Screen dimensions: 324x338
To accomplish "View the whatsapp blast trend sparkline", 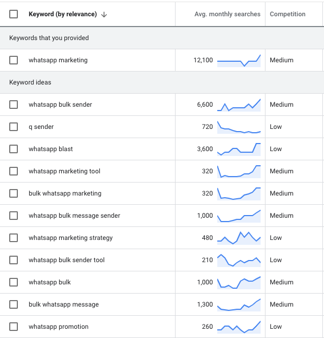I will (x=239, y=149).
